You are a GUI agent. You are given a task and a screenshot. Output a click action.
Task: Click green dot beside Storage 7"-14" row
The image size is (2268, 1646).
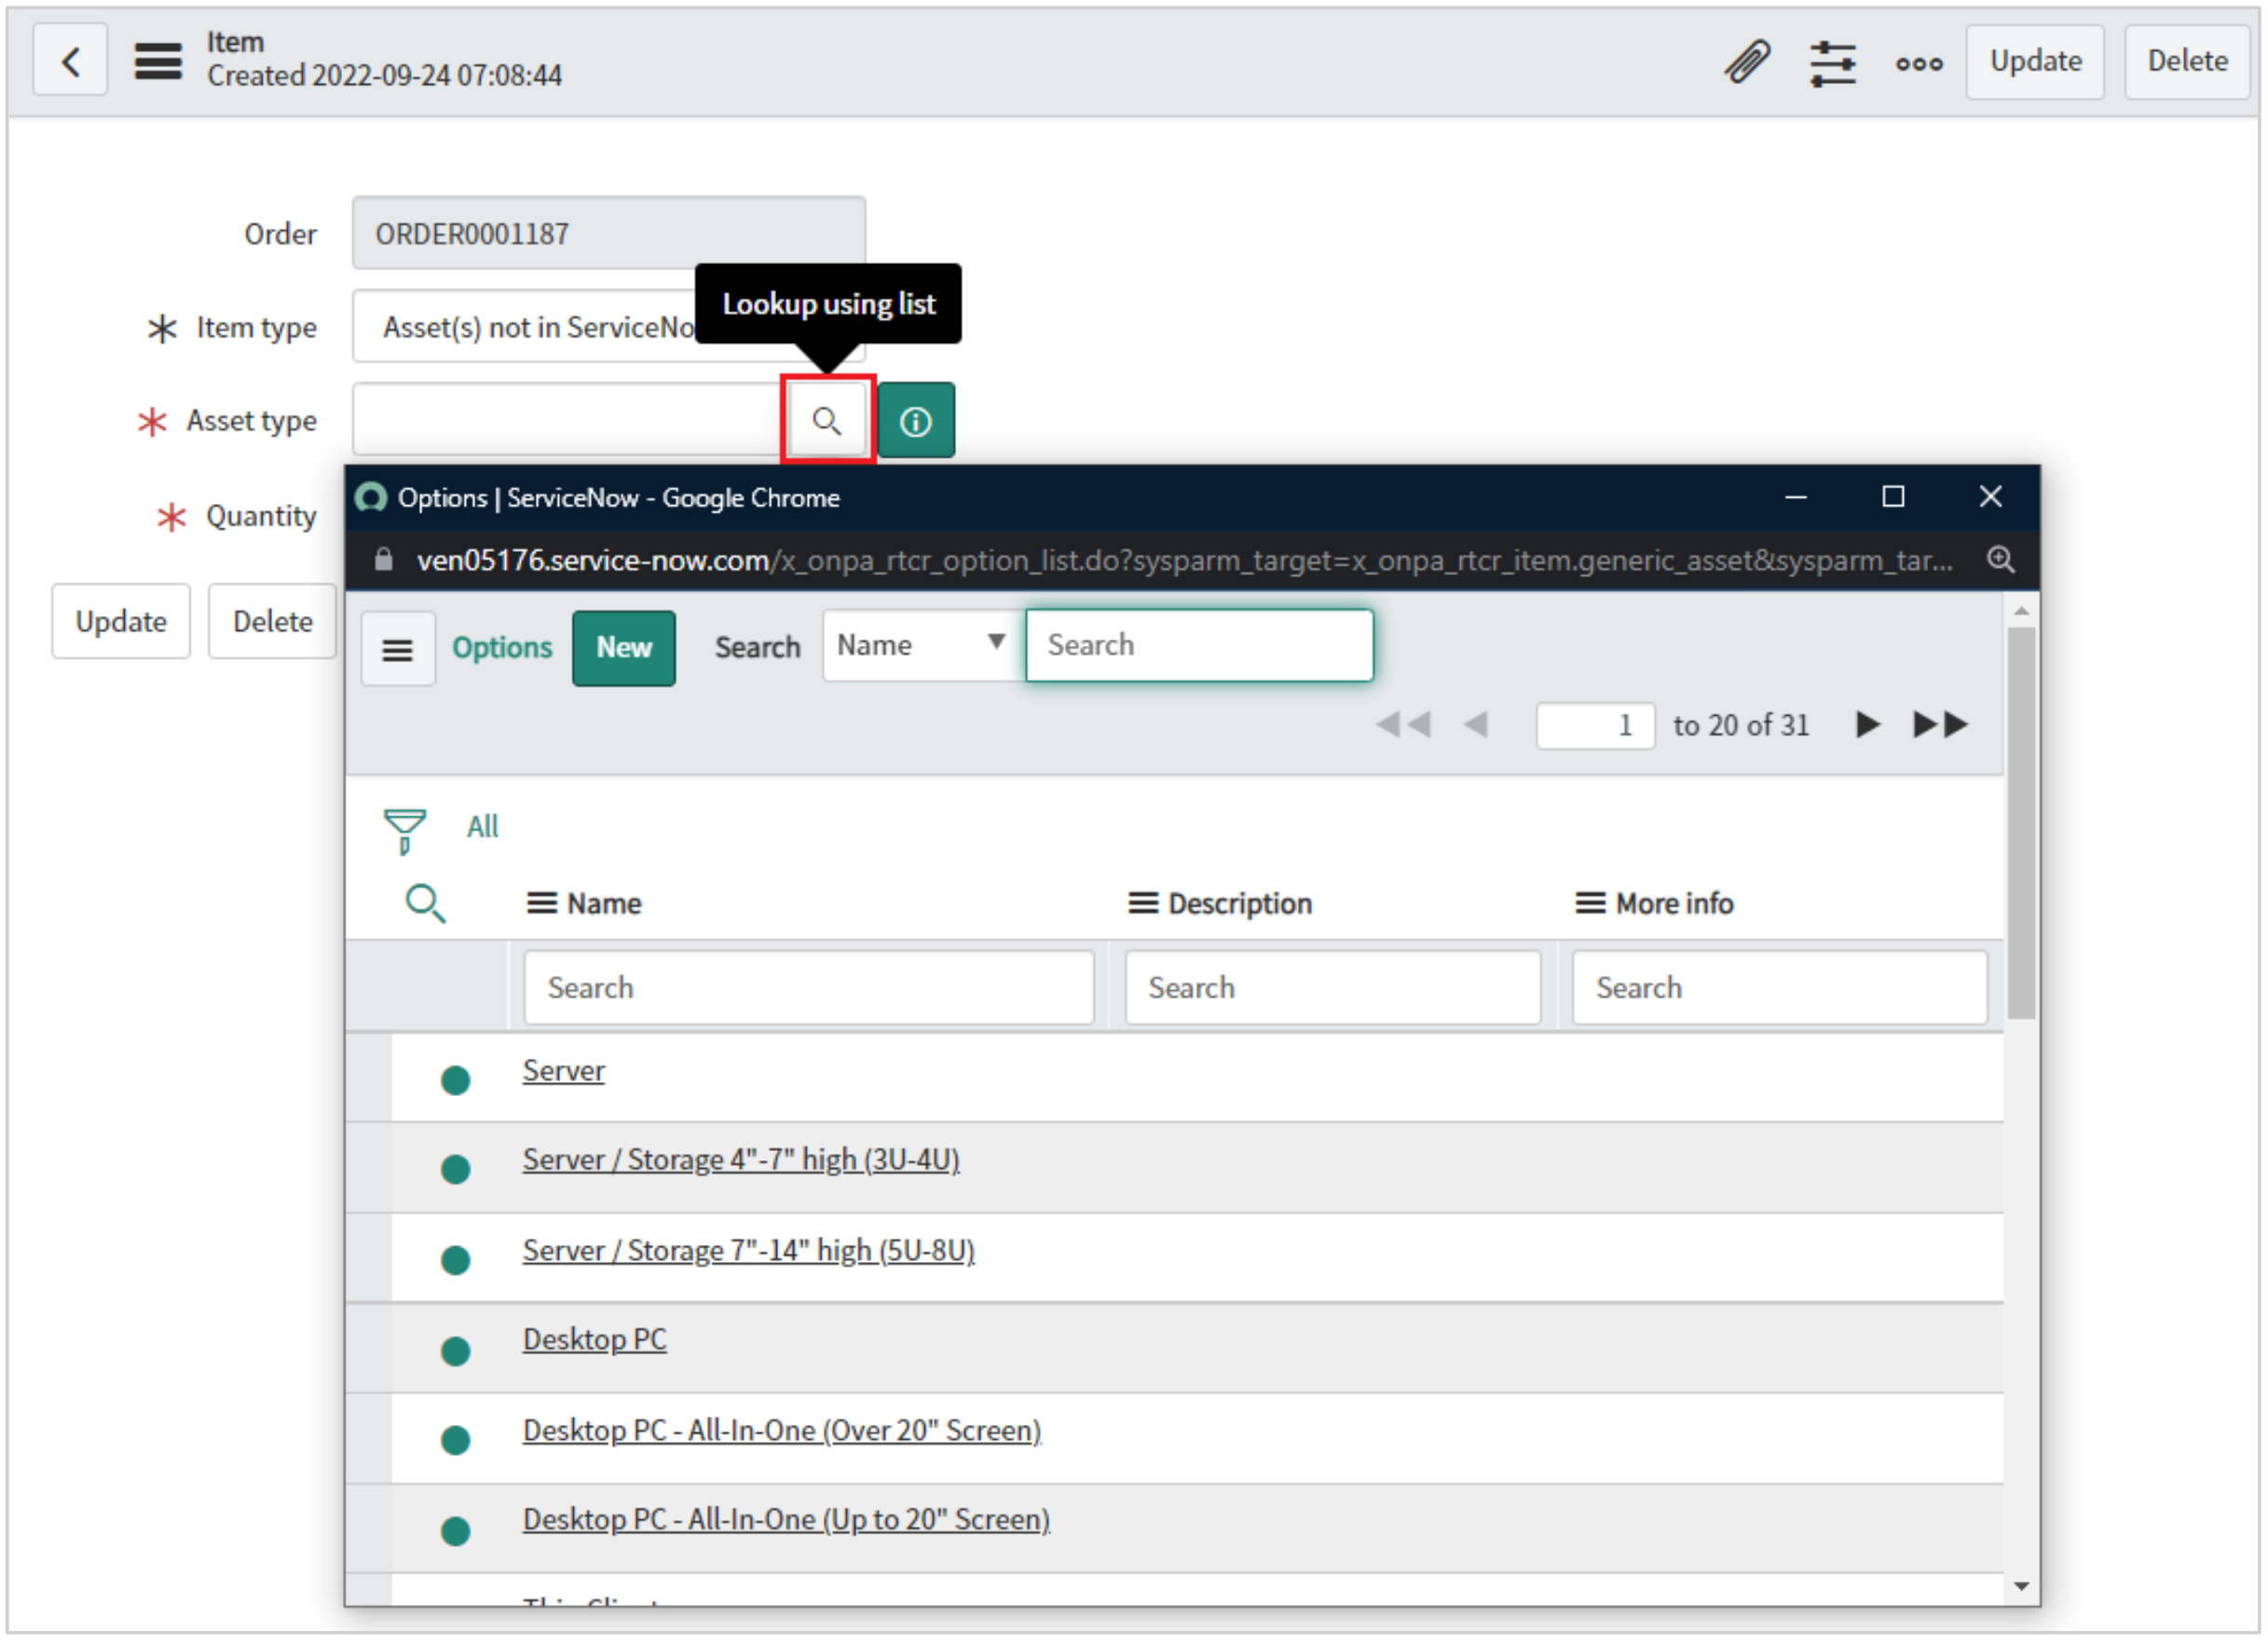456,1261
